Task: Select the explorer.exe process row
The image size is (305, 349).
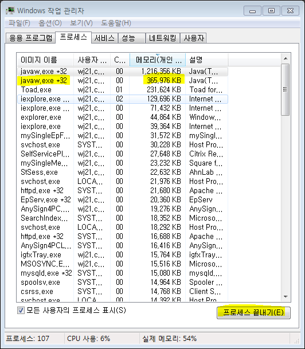Action: point(123,117)
